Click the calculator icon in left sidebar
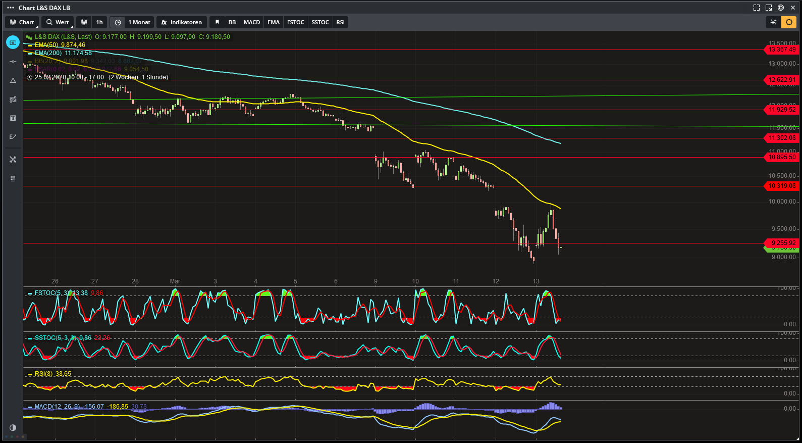The image size is (802, 443). pyautogui.click(x=13, y=179)
